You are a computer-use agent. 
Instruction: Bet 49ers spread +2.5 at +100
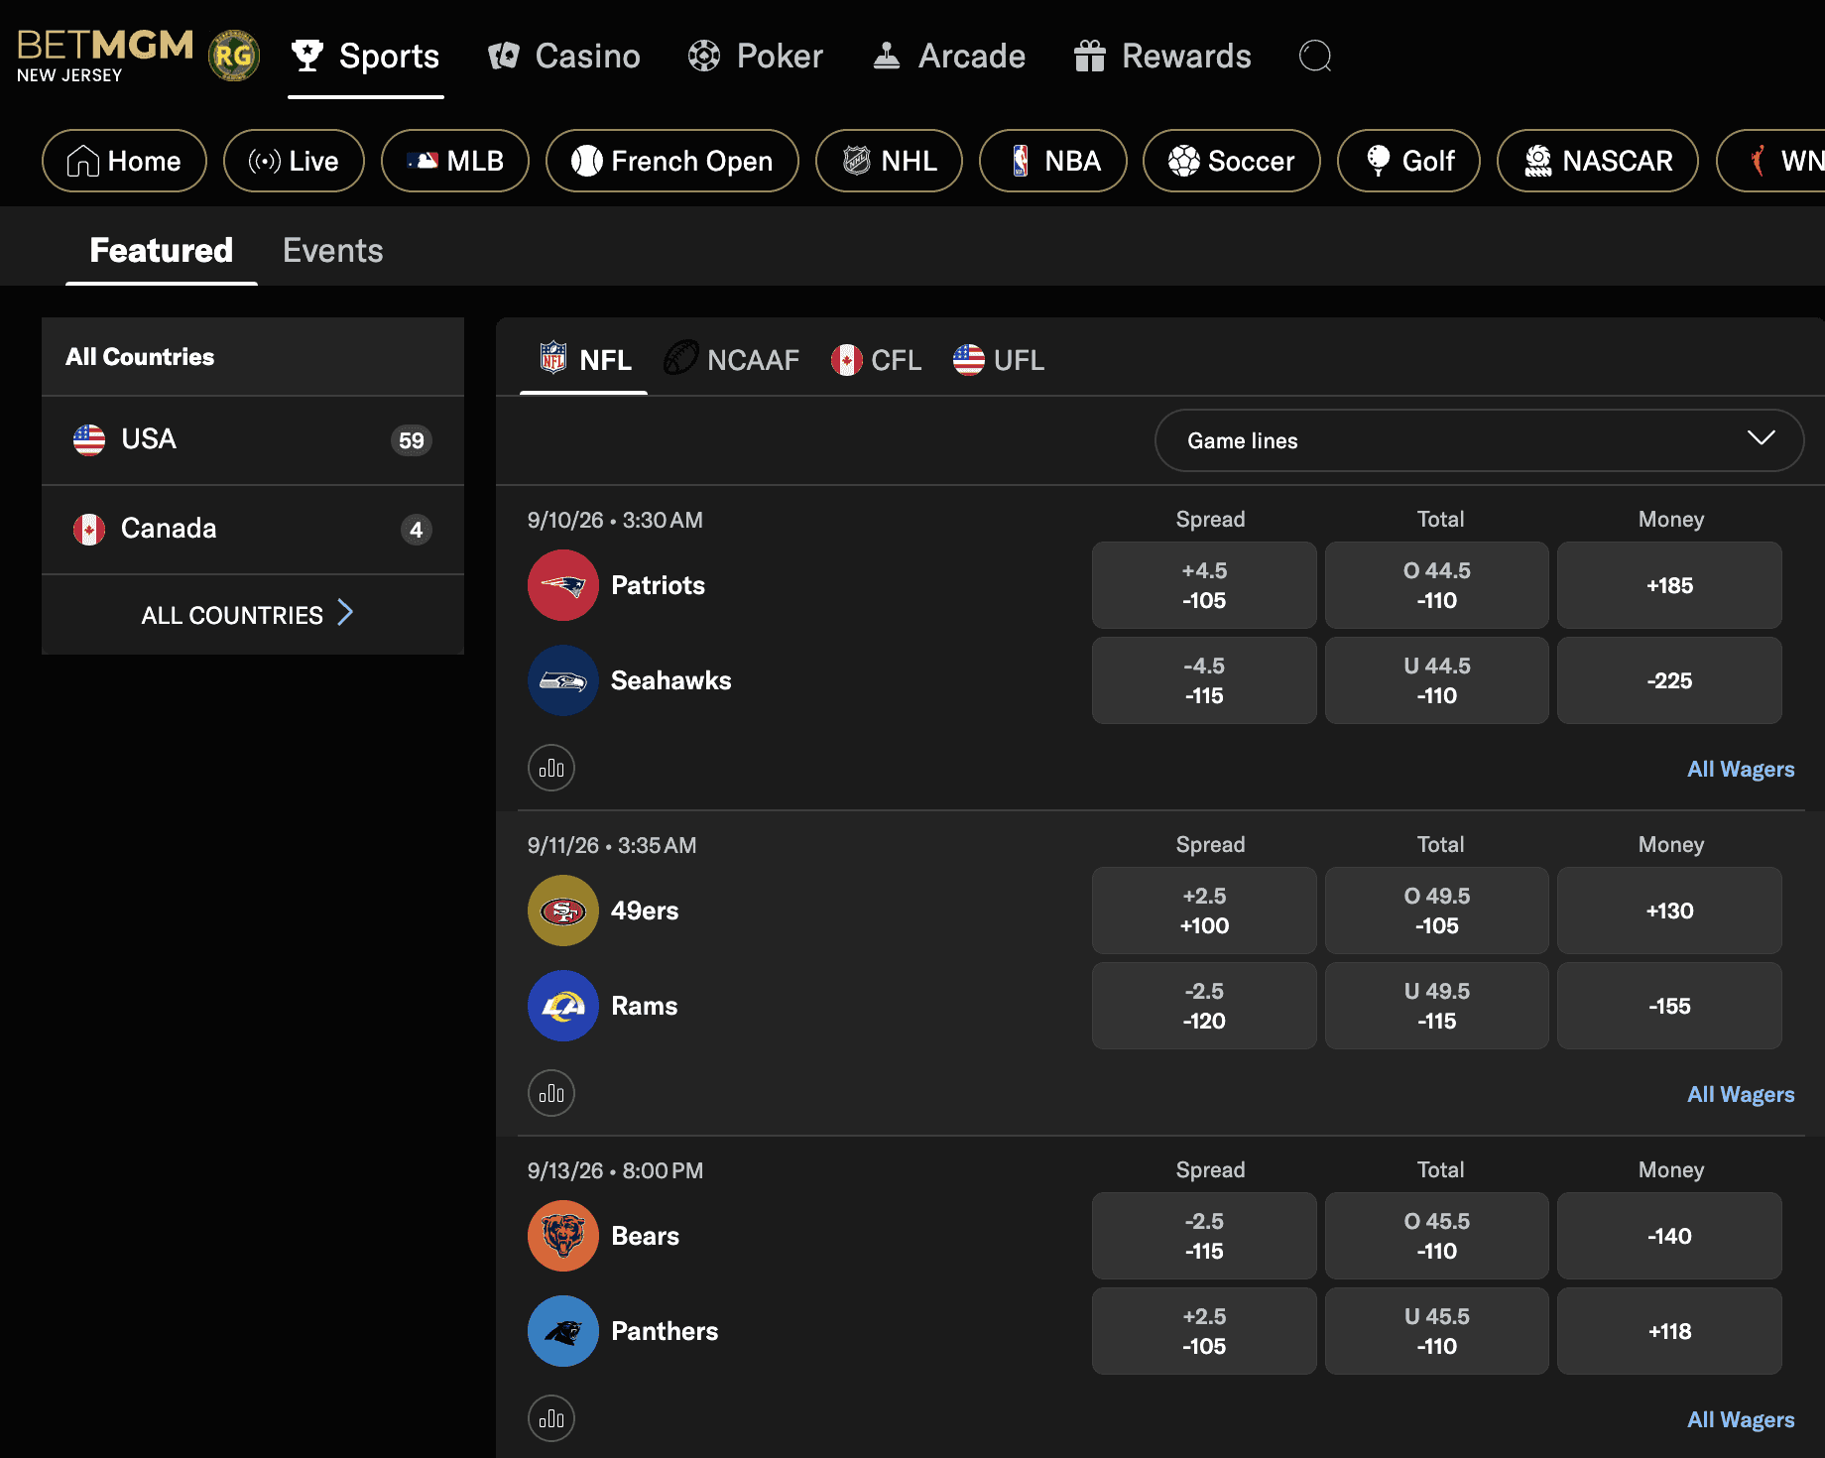[x=1204, y=911]
